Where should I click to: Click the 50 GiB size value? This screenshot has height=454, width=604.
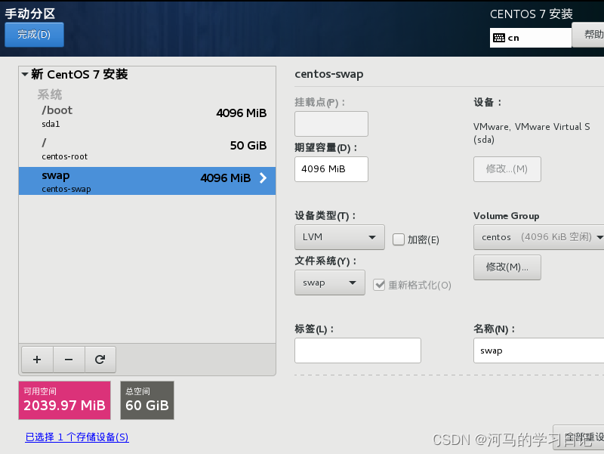pyautogui.click(x=248, y=145)
